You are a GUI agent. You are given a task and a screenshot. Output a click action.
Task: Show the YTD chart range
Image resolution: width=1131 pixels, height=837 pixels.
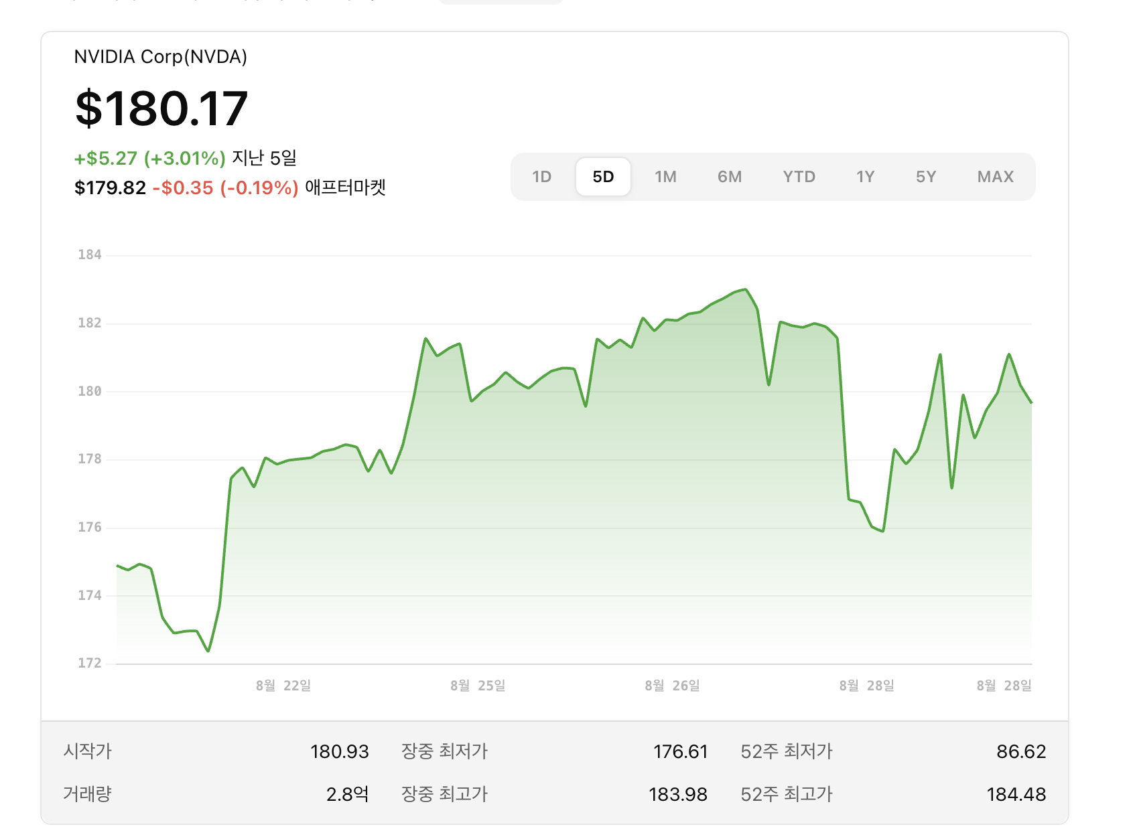tap(799, 177)
